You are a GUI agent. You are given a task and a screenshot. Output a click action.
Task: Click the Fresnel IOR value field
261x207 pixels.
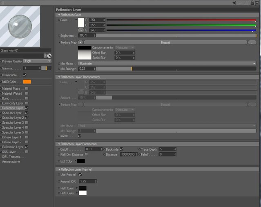coord(87,181)
